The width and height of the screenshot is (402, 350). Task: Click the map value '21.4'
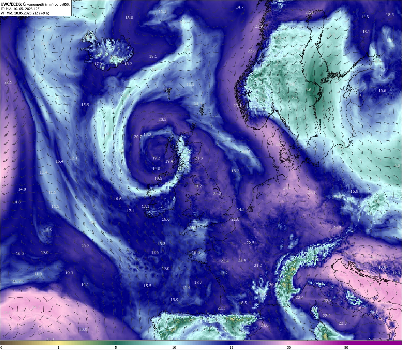(225, 261)
